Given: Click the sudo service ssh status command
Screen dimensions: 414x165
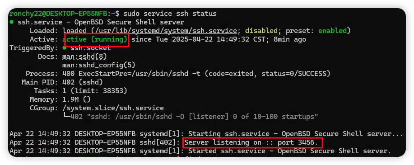Looking at the screenshot, I should 170,14.
